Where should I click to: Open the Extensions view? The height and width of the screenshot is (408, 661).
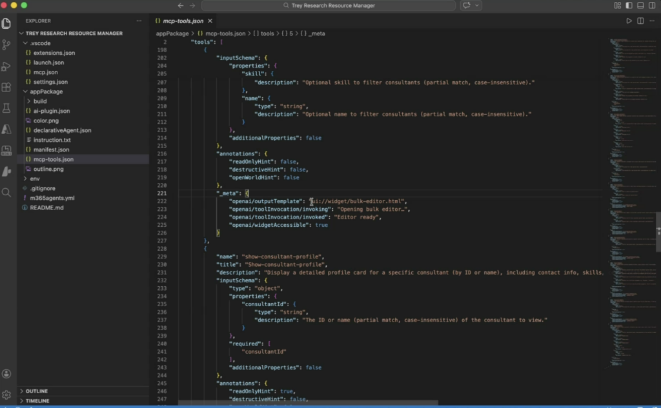(6, 87)
